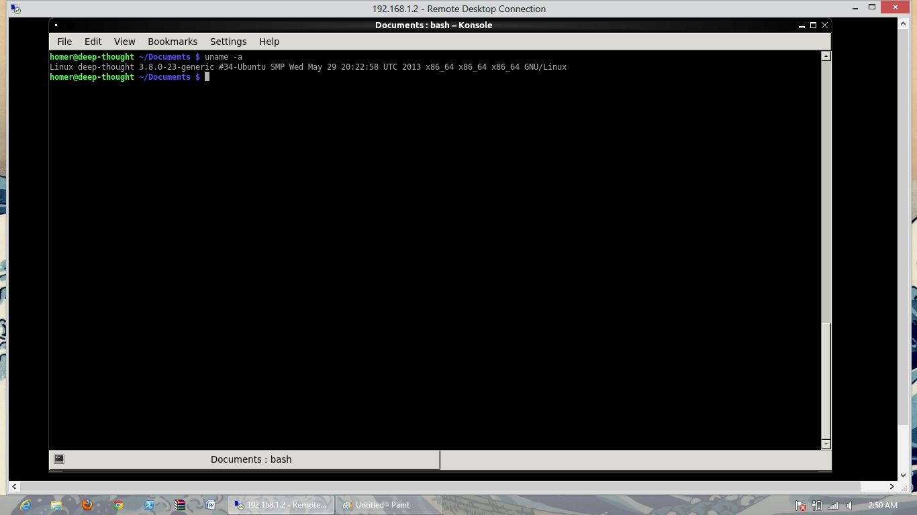Click Remote Desktop scroll up arrow
The width and height of the screenshot is (917, 515).
tap(904, 23)
